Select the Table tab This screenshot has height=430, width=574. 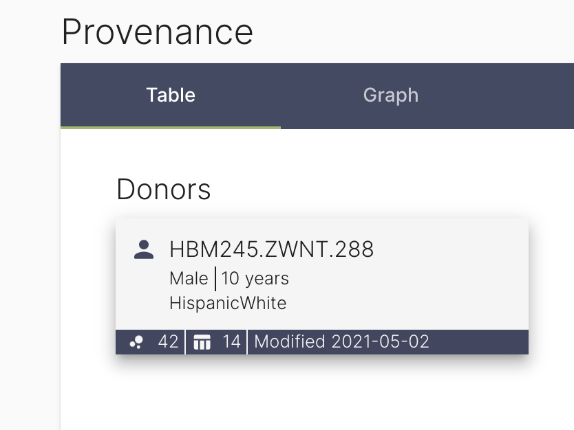[x=170, y=95]
